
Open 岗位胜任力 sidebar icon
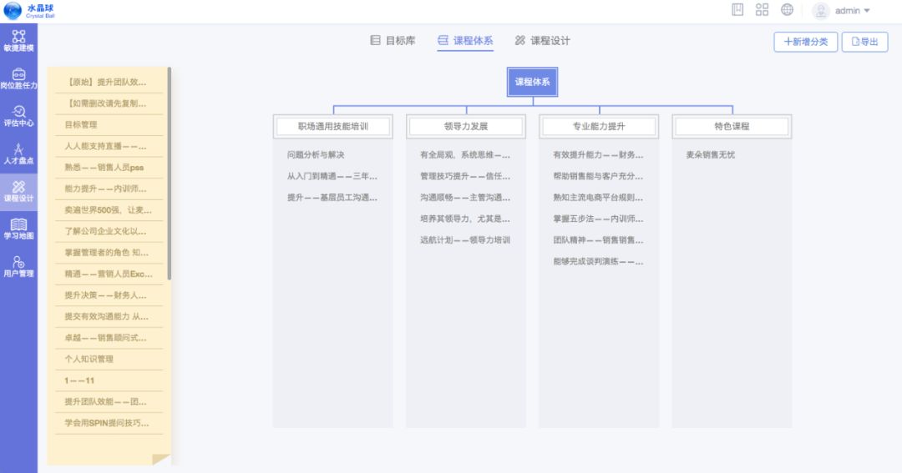point(18,78)
